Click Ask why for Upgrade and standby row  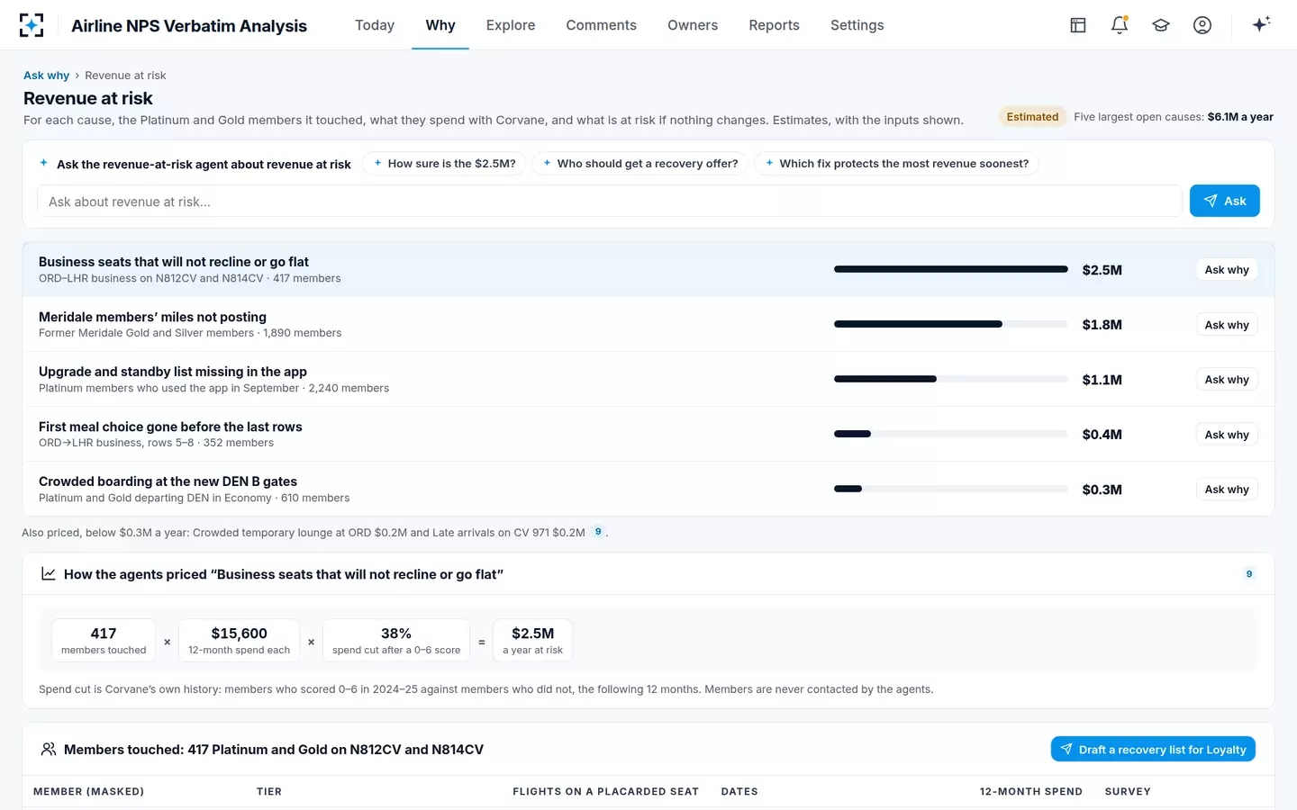(1227, 380)
